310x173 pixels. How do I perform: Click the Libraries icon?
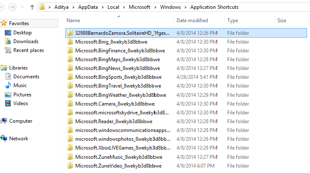(x=4, y=68)
